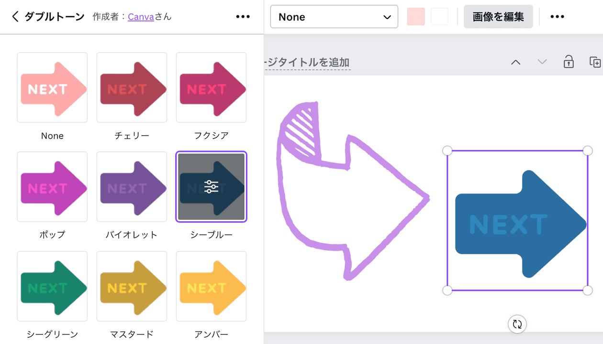This screenshot has width=603, height=344.
Task: Pick the pink highlight color swatch
Action: tap(415, 16)
